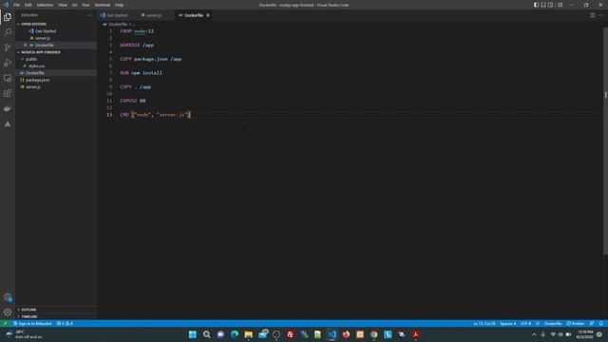Click the Customize Layout icon
This screenshot has width=608, height=342.
click(x=560, y=5)
